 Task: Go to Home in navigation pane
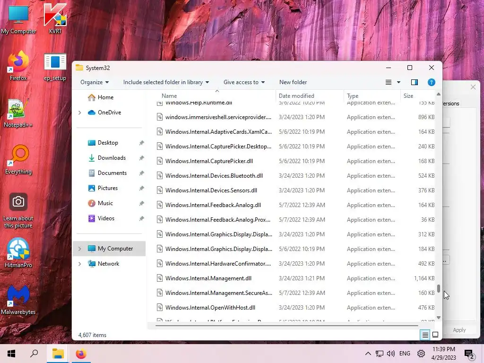click(x=105, y=97)
